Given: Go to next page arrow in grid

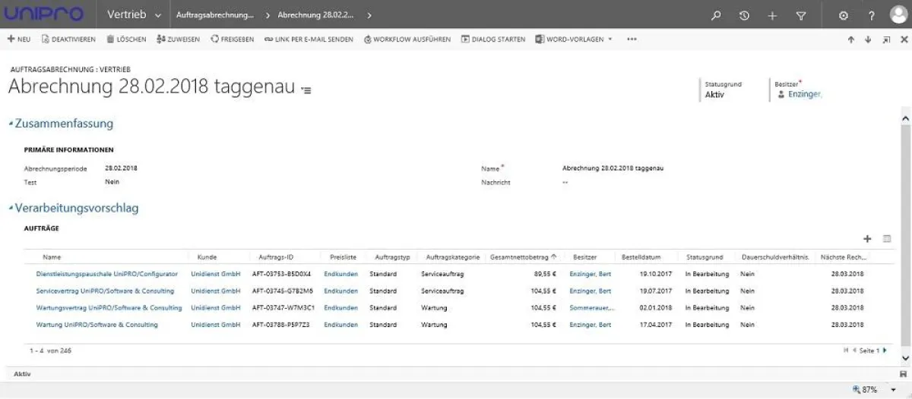Looking at the screenshot, I should [885, 350].
